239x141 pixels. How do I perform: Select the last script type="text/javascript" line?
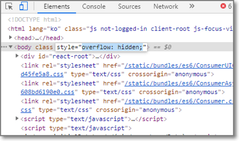(x=76, y=128)
